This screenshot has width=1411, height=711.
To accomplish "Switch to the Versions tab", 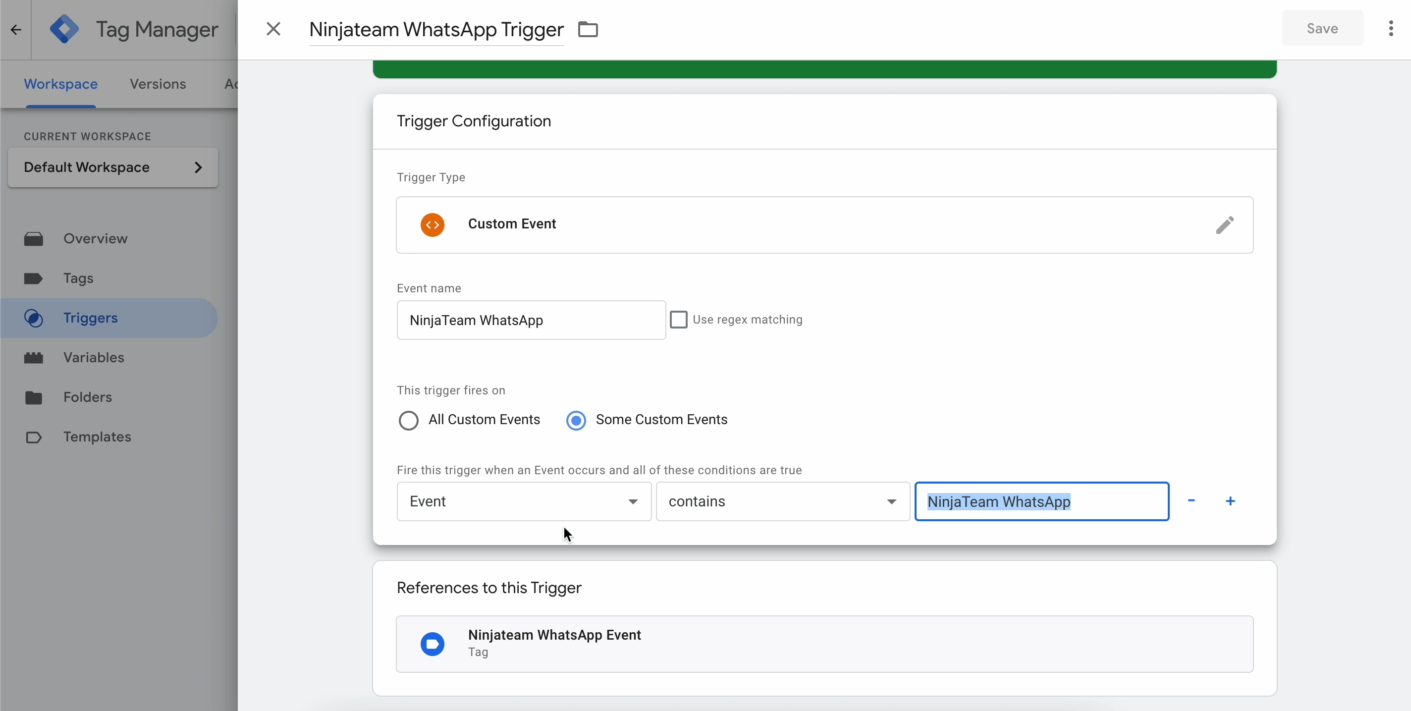I will tap(158, 84).
